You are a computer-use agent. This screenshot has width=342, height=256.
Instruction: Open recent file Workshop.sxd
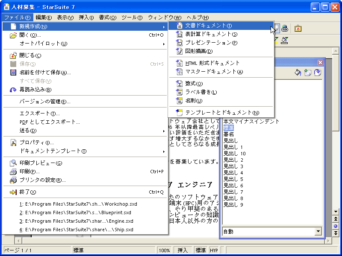coord(85,204)
